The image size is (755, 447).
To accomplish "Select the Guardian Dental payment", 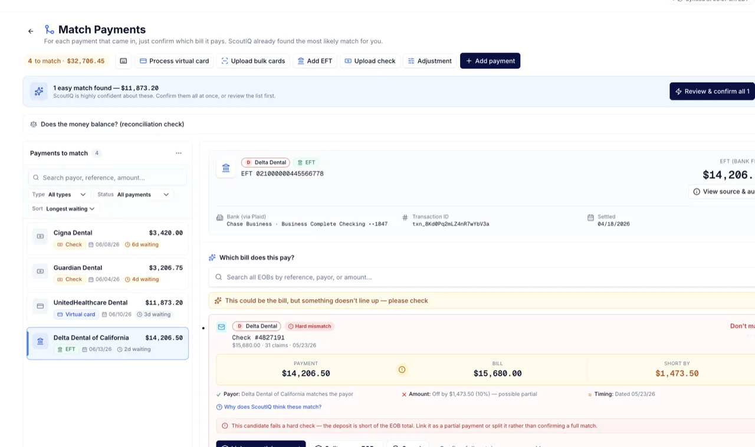I will (108, 273).
